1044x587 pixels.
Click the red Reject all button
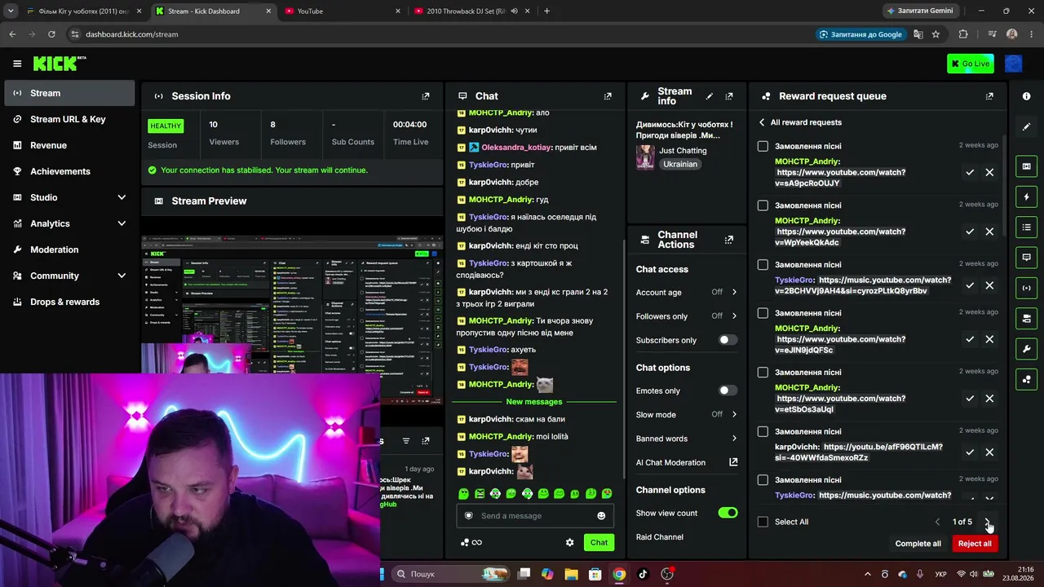[x=975, y=544]
